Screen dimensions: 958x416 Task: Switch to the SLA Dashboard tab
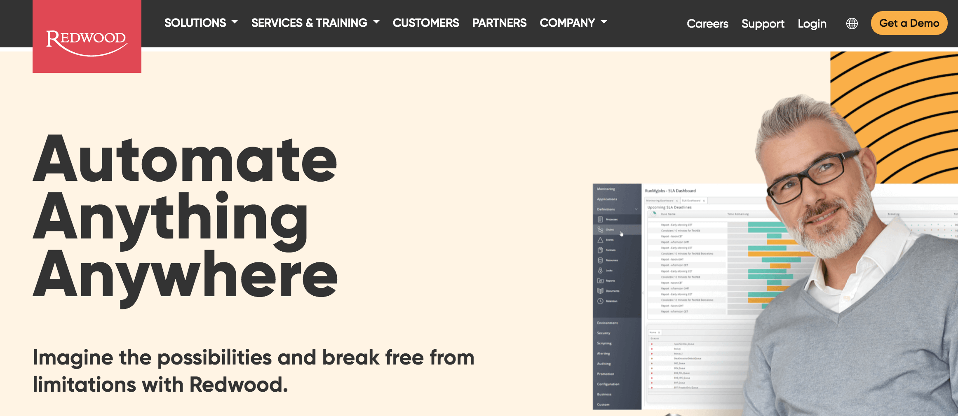click(691, 201)
